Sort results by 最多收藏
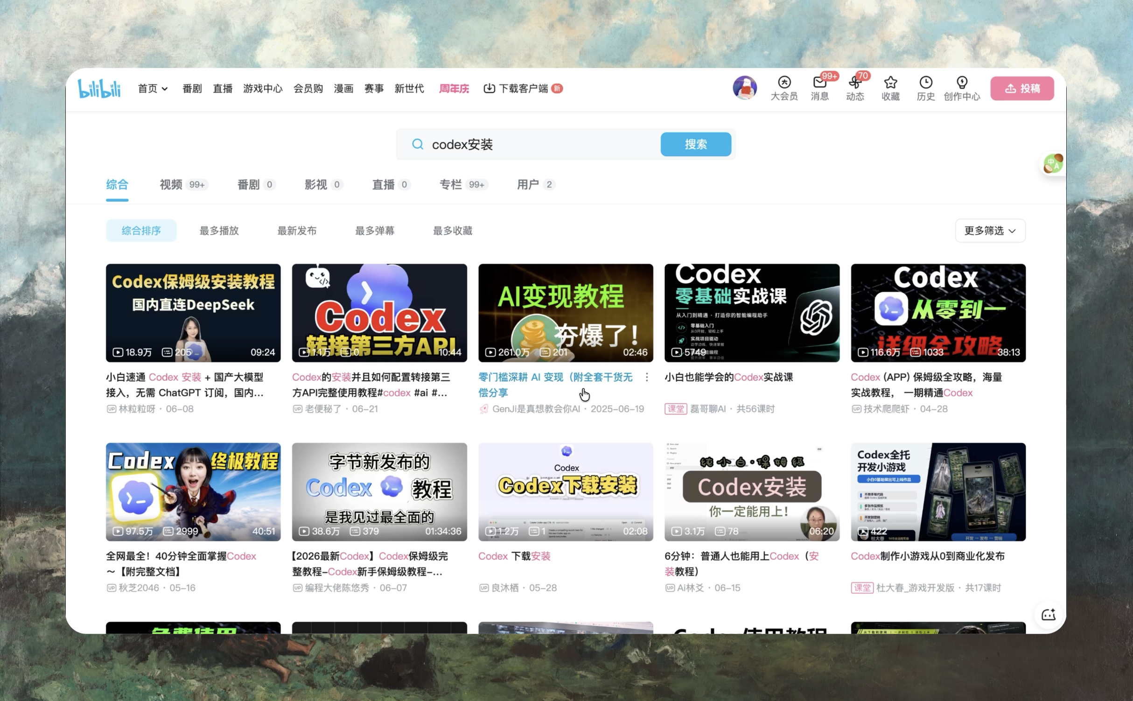Viewport: 1133px width, 701px height. pos(453,231)
